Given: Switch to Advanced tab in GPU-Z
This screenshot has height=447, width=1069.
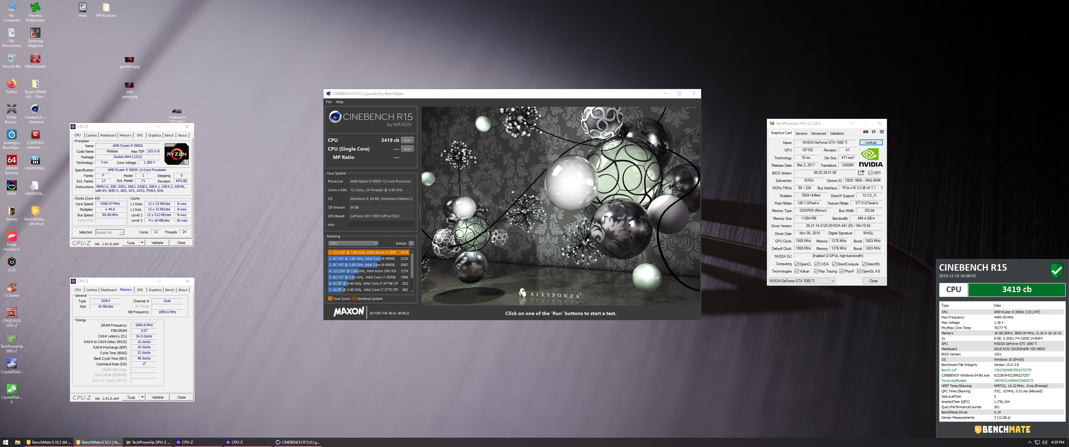Looking at the screenshot, I should coord(818,133).
